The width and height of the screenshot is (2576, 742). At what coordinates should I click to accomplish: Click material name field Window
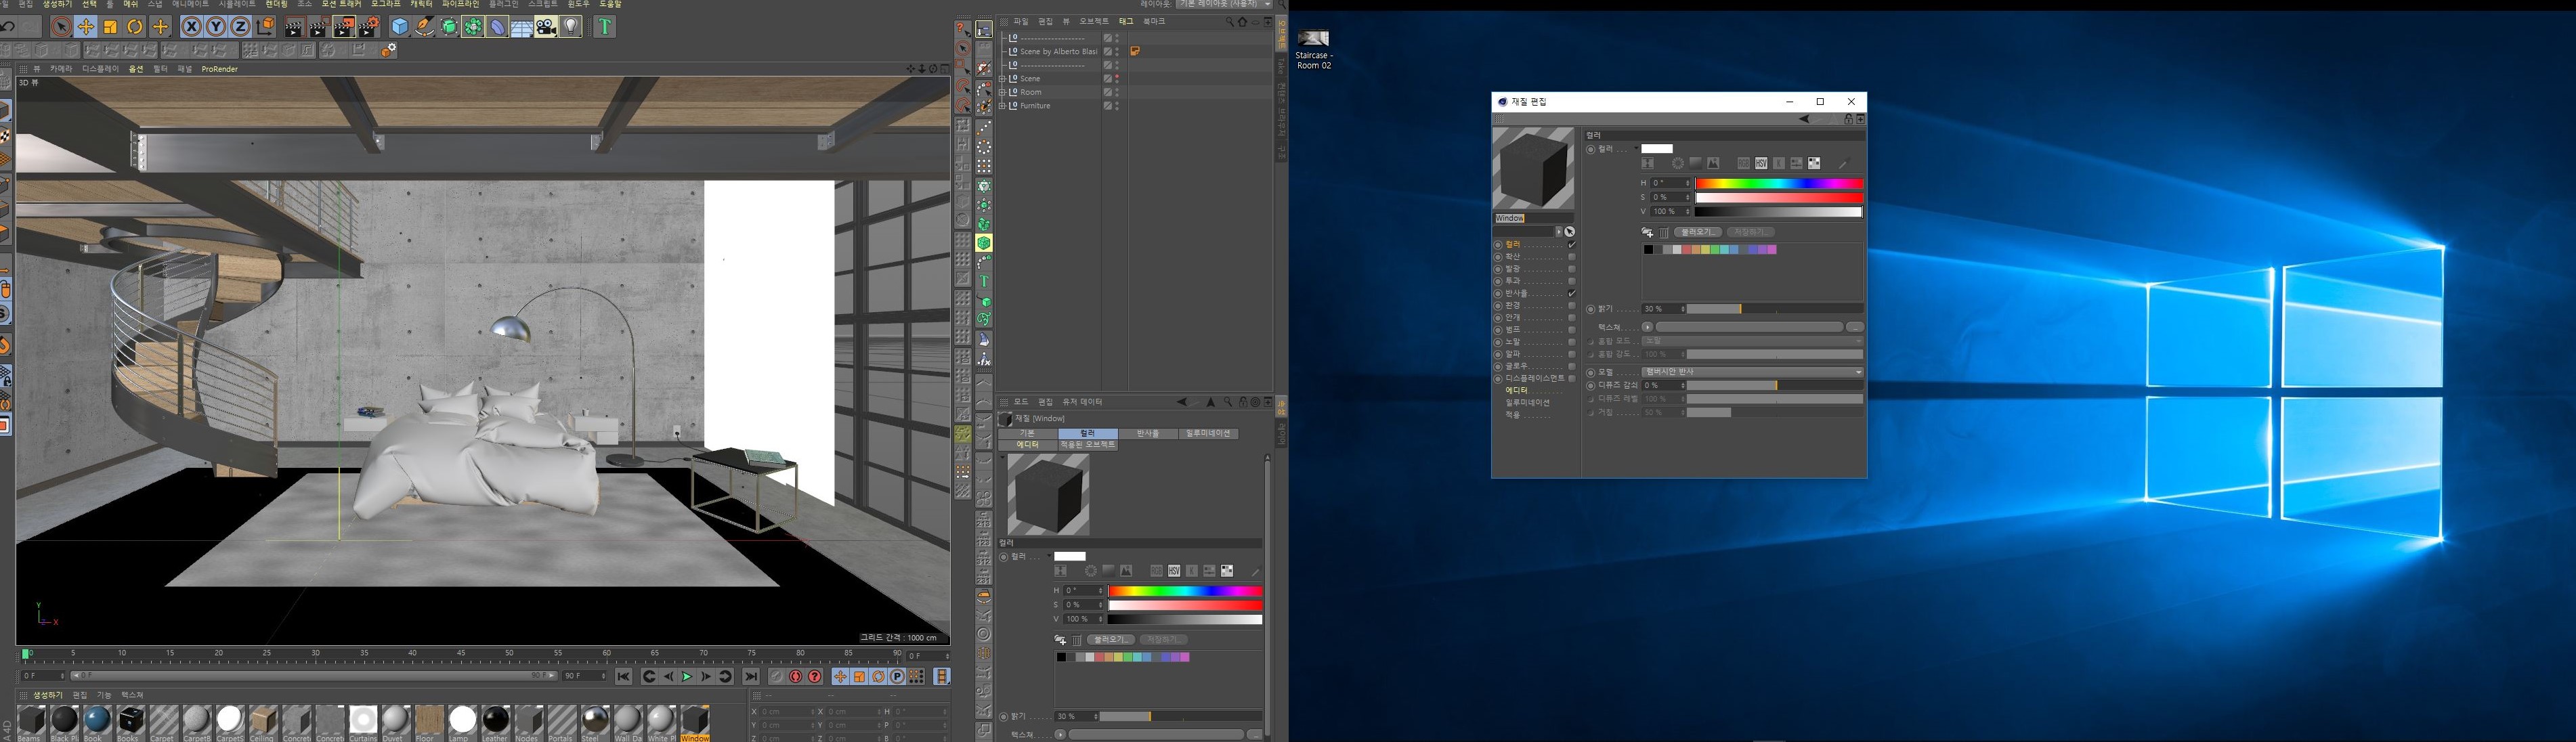click(1533, 218)
